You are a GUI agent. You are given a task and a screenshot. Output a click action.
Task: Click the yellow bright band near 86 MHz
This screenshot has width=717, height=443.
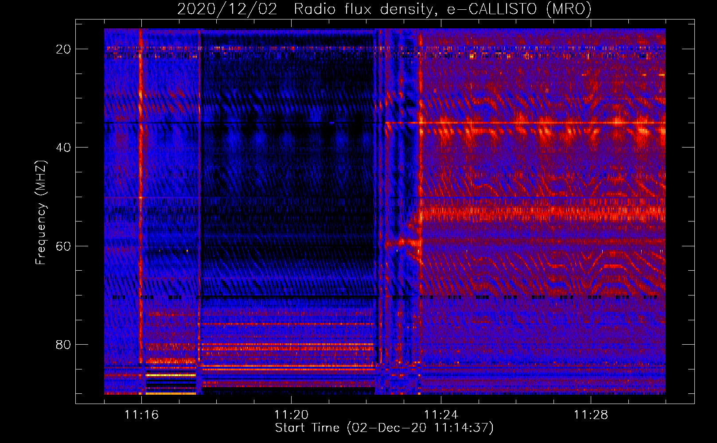pos(171,375)
